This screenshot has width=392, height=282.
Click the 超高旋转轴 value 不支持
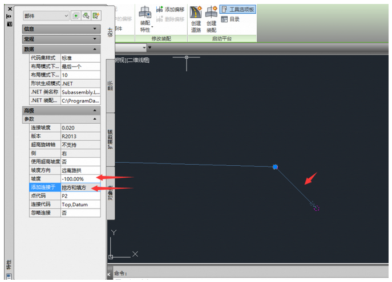(x=80, y=145)
